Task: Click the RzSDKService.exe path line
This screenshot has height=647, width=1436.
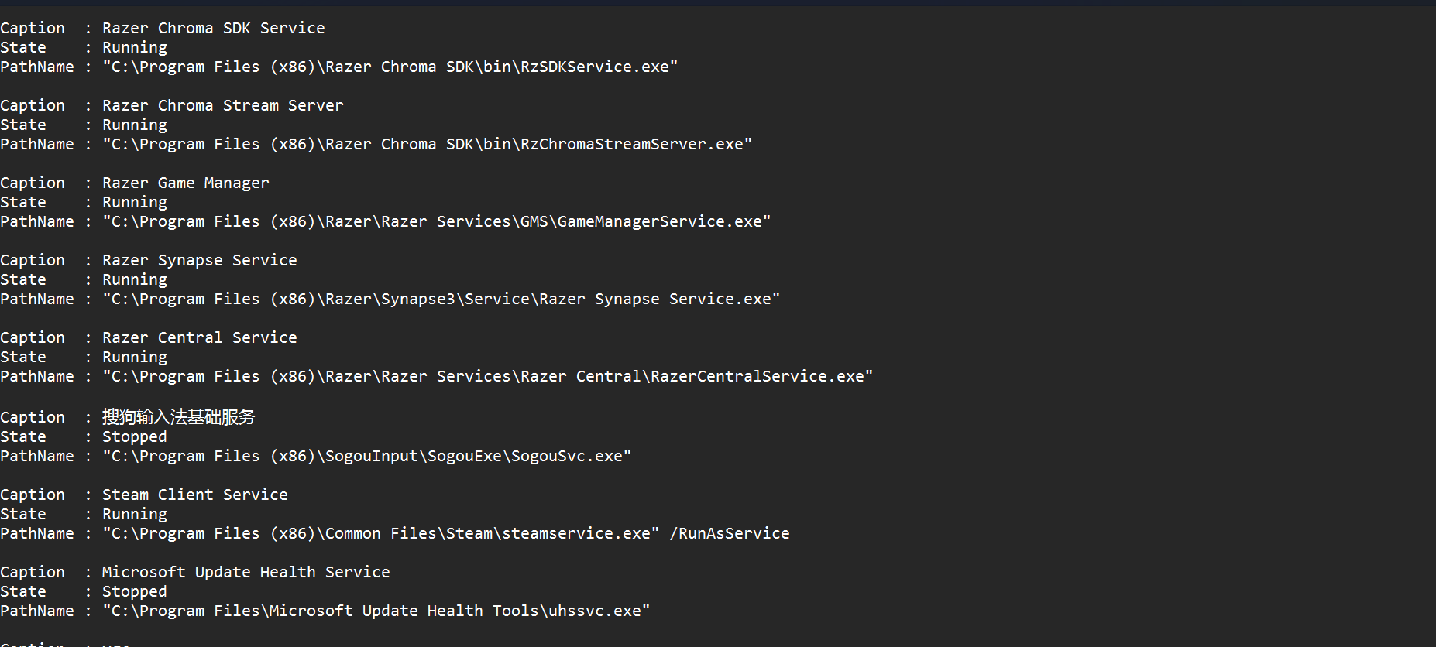Action: pos(390,67)
